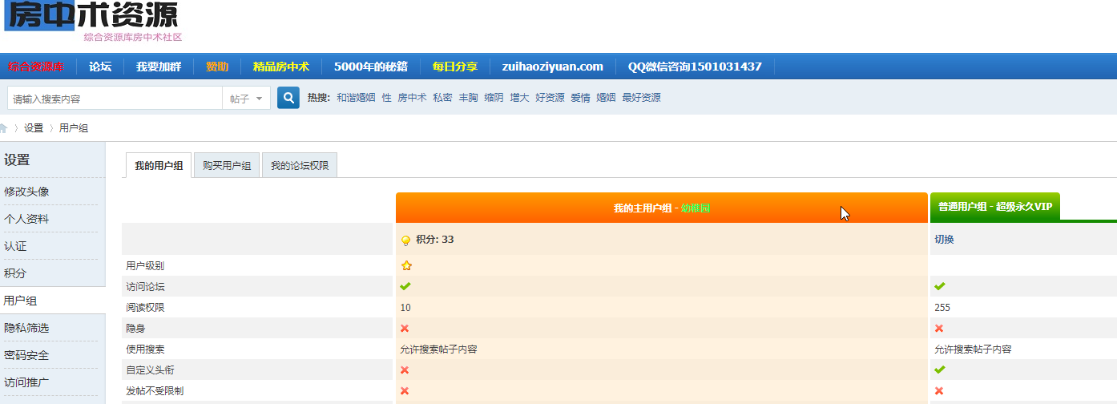
Task: Click the 综合资源库房中术社区 subtitle under logo
Action: 133,37
